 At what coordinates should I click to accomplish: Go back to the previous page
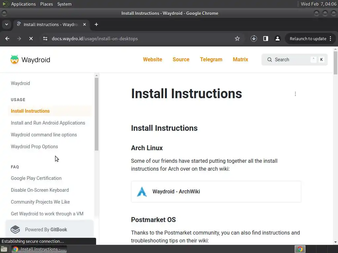click(7, 39)
